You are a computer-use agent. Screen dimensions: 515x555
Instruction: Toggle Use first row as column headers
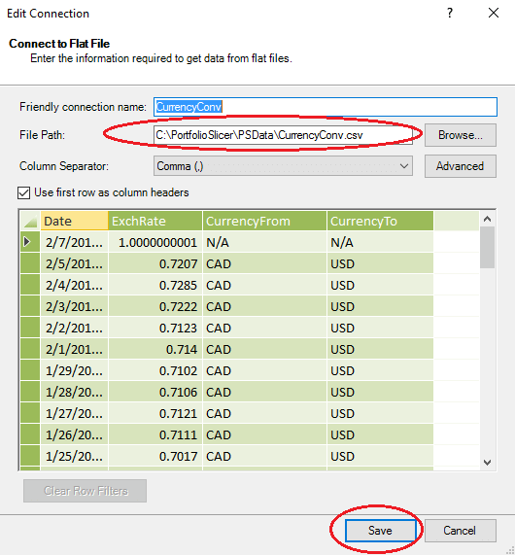pos(23,192)
